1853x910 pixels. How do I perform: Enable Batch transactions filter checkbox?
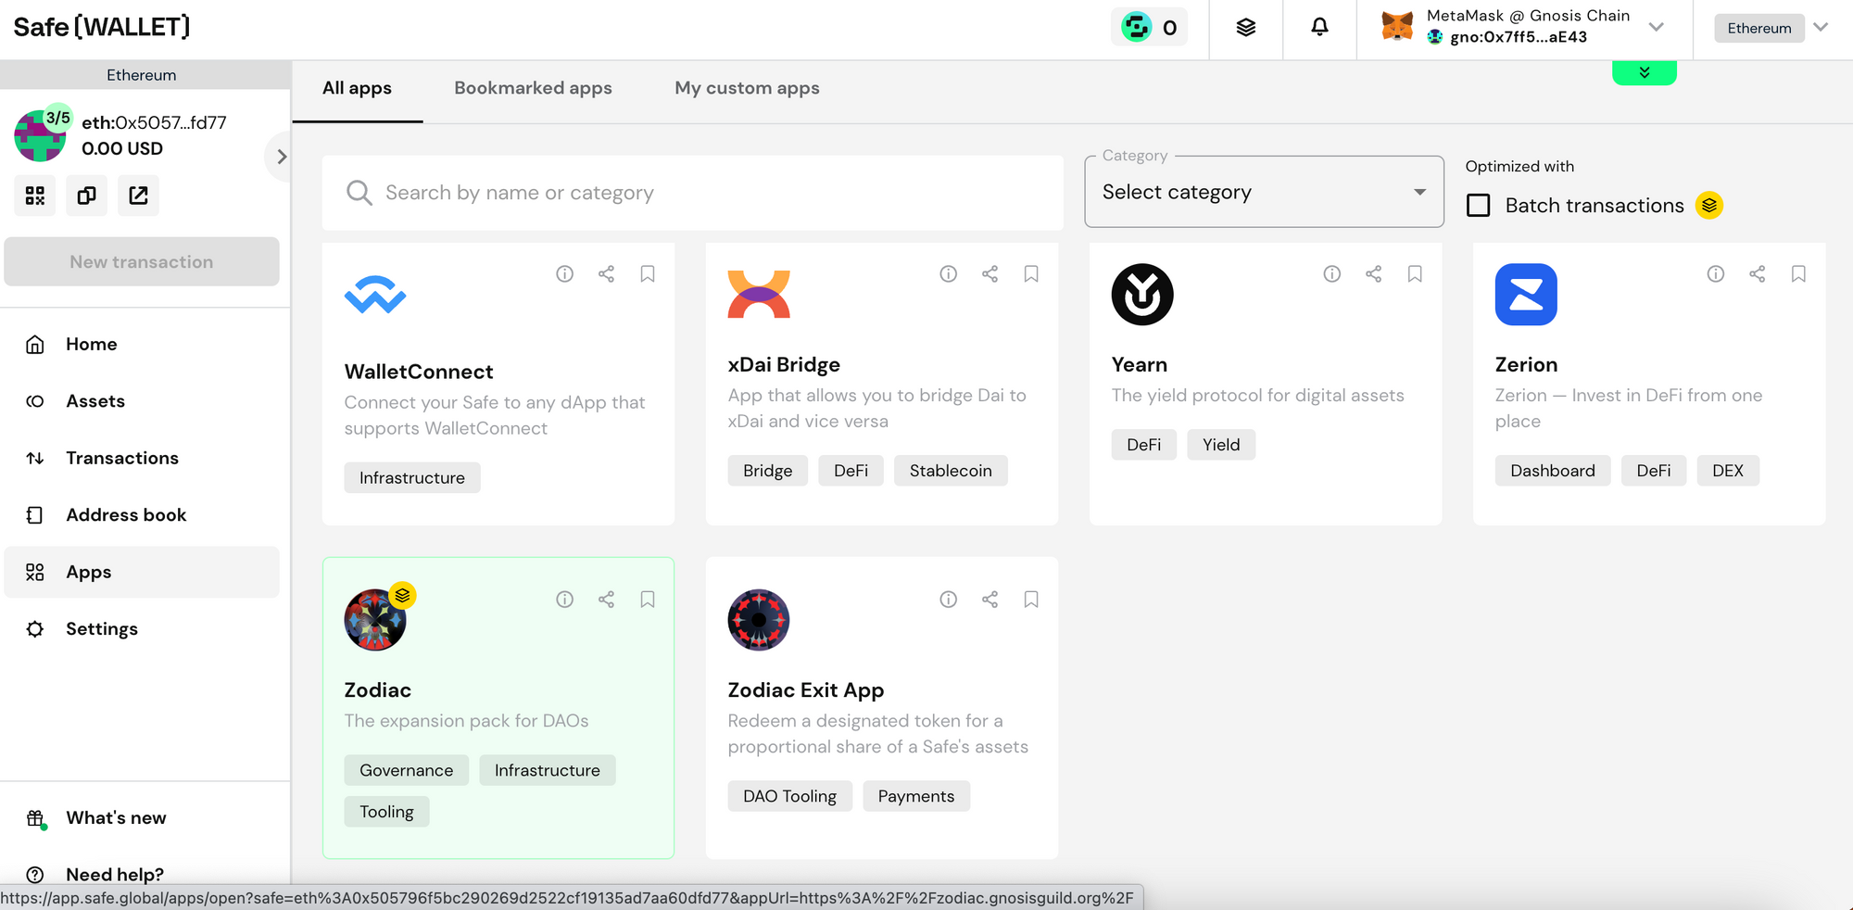point(1479,206)
